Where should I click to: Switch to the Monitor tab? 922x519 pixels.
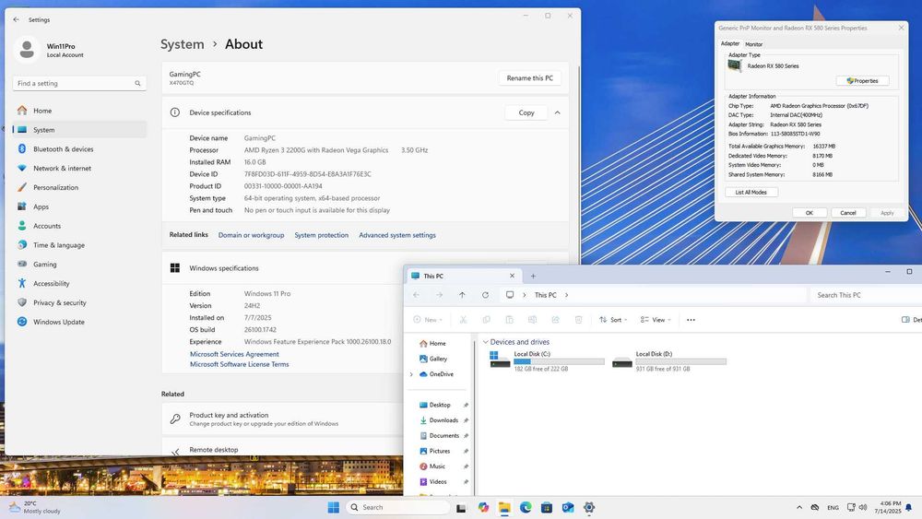[754, 44]
